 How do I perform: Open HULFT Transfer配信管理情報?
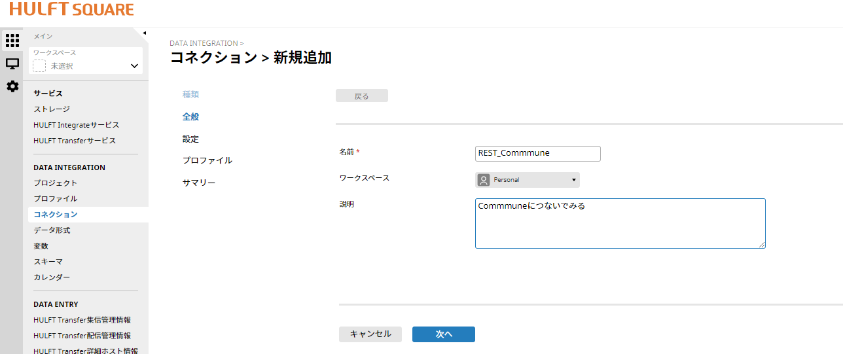click(x=82, y=336)
